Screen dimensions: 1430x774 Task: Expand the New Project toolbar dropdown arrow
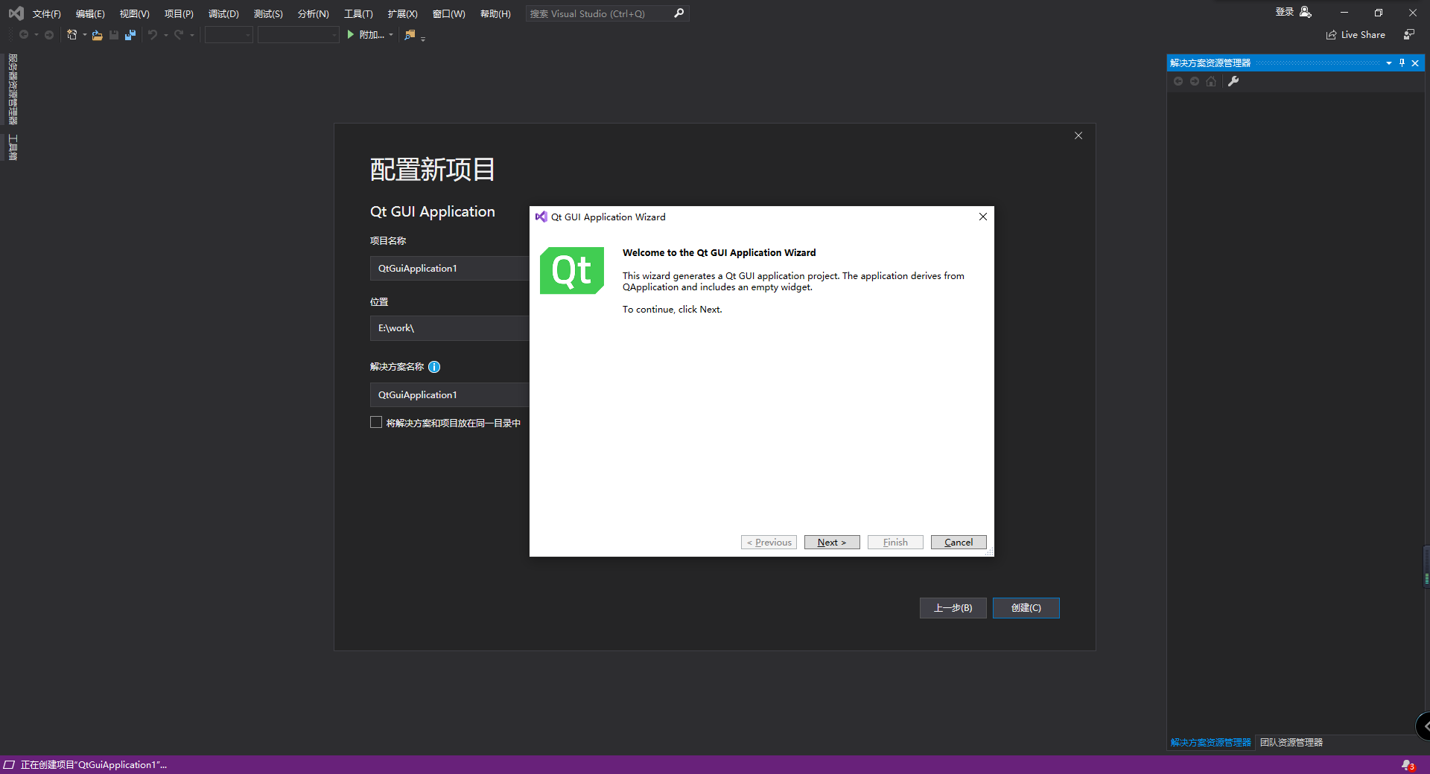[x=83, y=35]
